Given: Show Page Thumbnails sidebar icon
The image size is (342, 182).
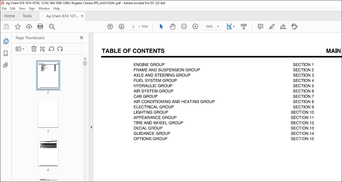Looking at the screenshot, I should [x=6, y=41].
